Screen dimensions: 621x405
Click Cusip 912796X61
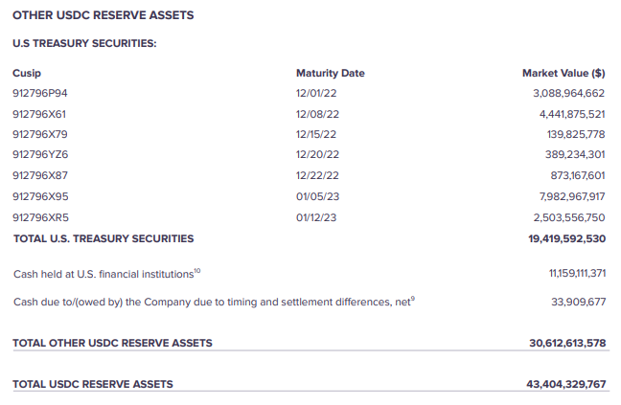point(39,114)
